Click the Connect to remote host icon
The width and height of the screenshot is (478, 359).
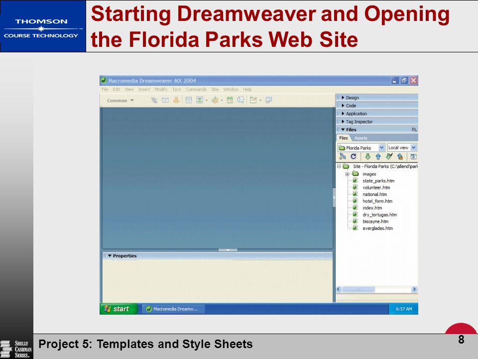click(x=343, y=157)
